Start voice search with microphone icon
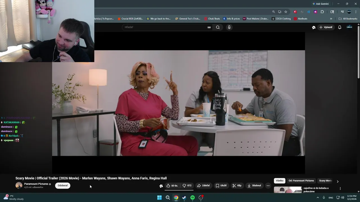The height and width of the screenshot is (202, 360). (x=229, y=27)
